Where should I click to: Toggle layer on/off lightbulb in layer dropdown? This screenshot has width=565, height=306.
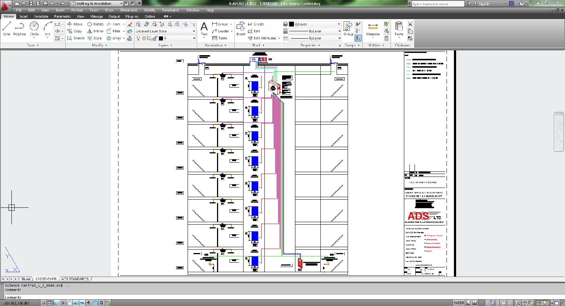138,38
